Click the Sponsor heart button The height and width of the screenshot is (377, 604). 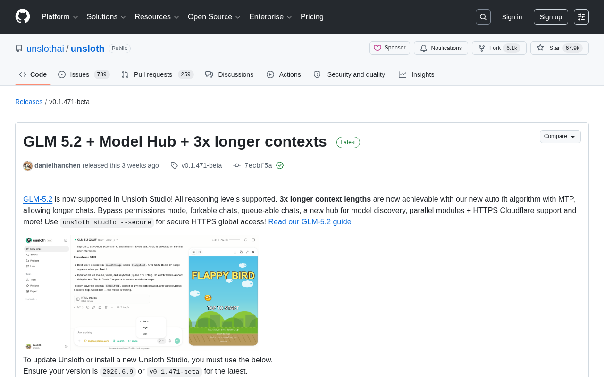click(x=390, y=48)
